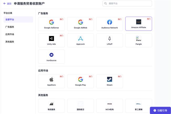Image resolution: width=171 pixels, height=114 pixels.
Task: Click the Amazon Affiliate label text
Action: point(139,27)
